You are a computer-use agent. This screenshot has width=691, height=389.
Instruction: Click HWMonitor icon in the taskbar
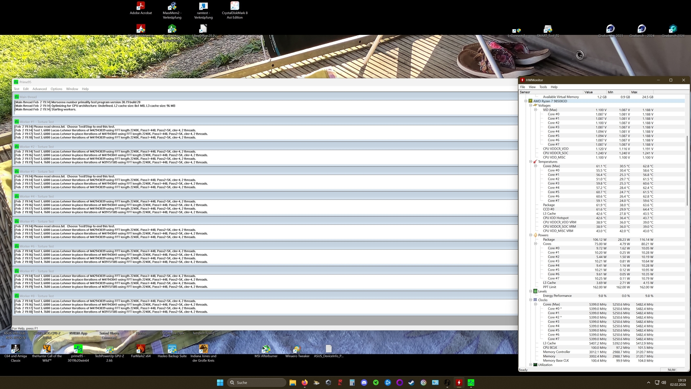pyautogui.click(x=459, y=383)
